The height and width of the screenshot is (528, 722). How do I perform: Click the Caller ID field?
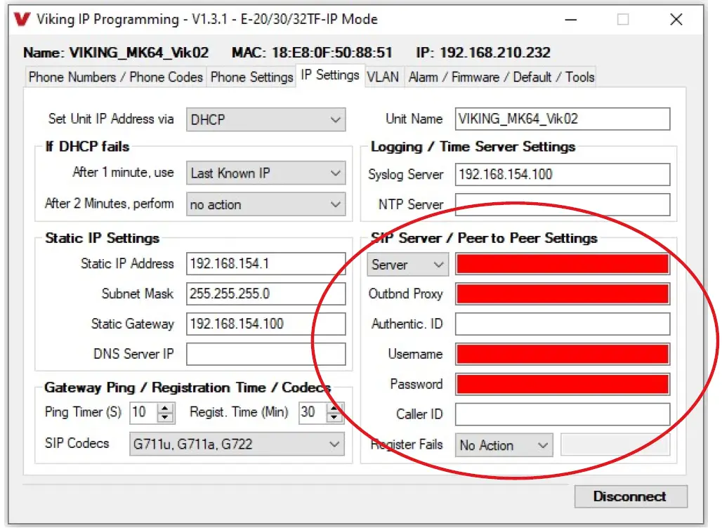tap(563, 414)
